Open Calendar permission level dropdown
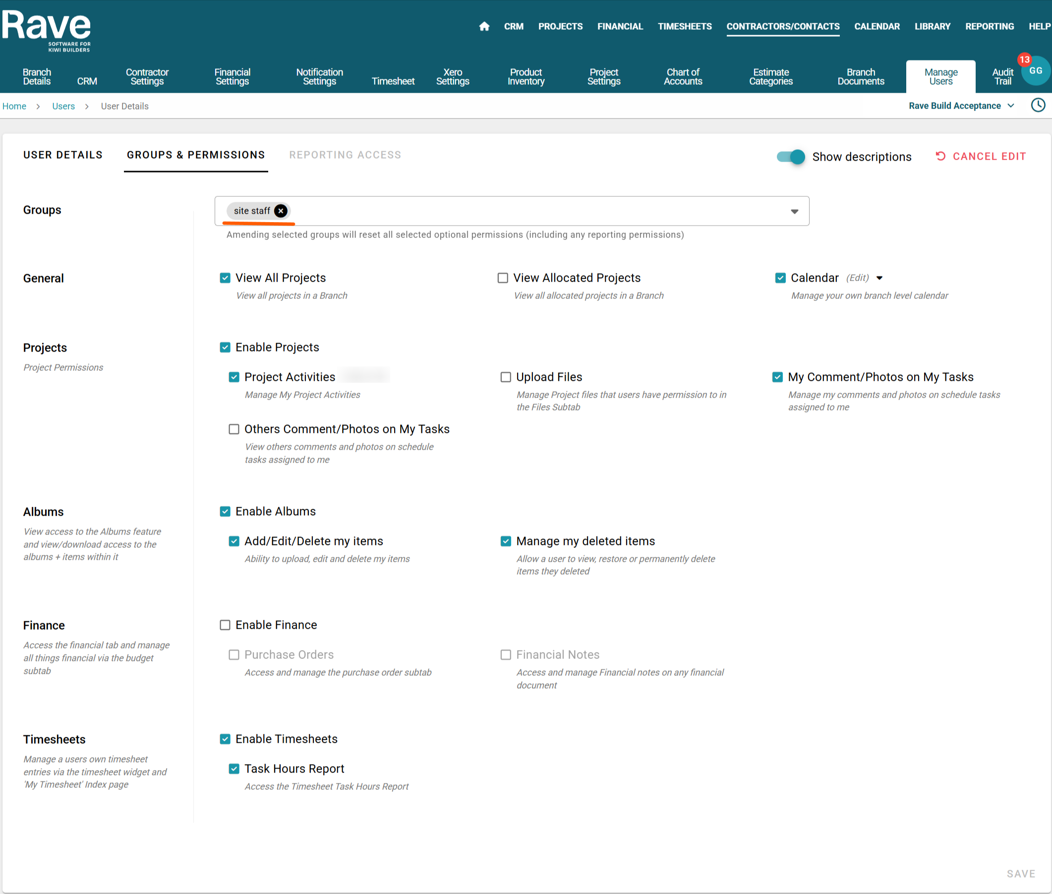Screen dimensions: 1052x894 (879, 278)
